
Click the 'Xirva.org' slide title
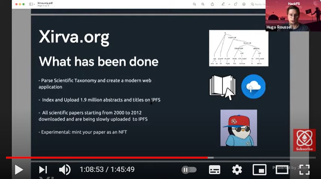click(x=74, y=37)
